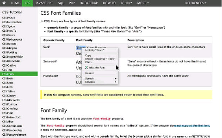
Task: Open CSS Box Model tutorial link
Action: [x=11, y=61]
